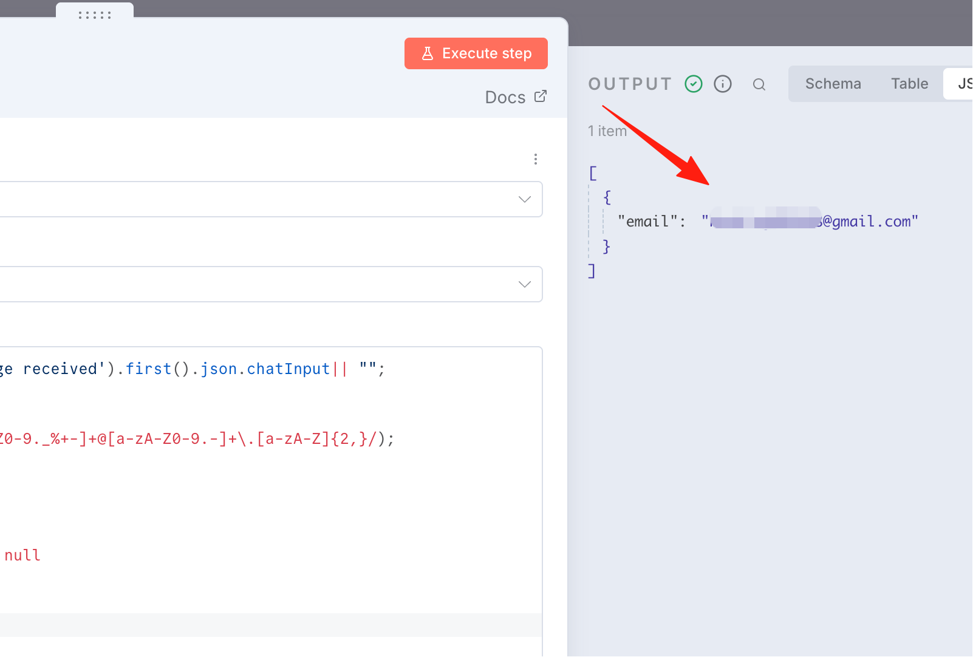Select the JSON view tab
Viewport: 973px width, 657px height.
click(x=960, y=84)
